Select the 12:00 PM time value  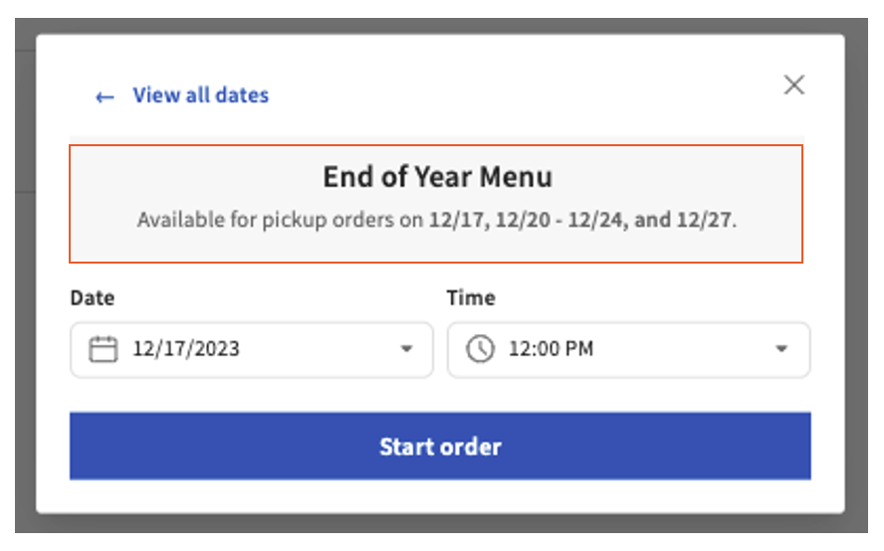click(x=551, y=349)
